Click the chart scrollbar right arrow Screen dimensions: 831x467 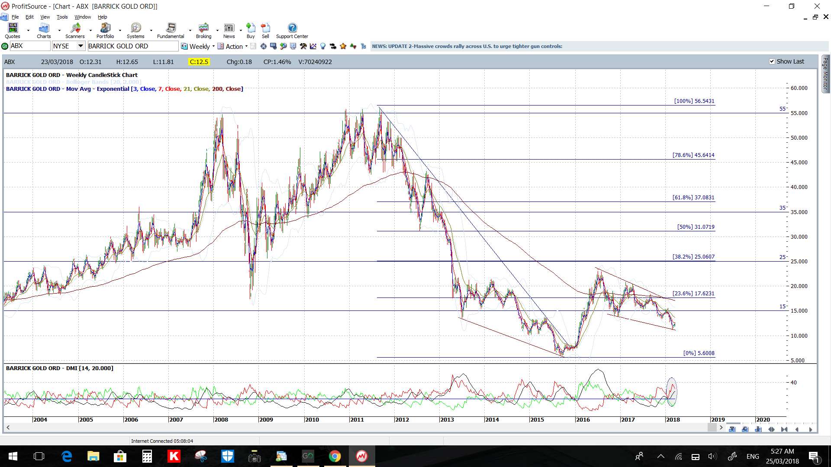pyautogui.click(x=721, y=428)
